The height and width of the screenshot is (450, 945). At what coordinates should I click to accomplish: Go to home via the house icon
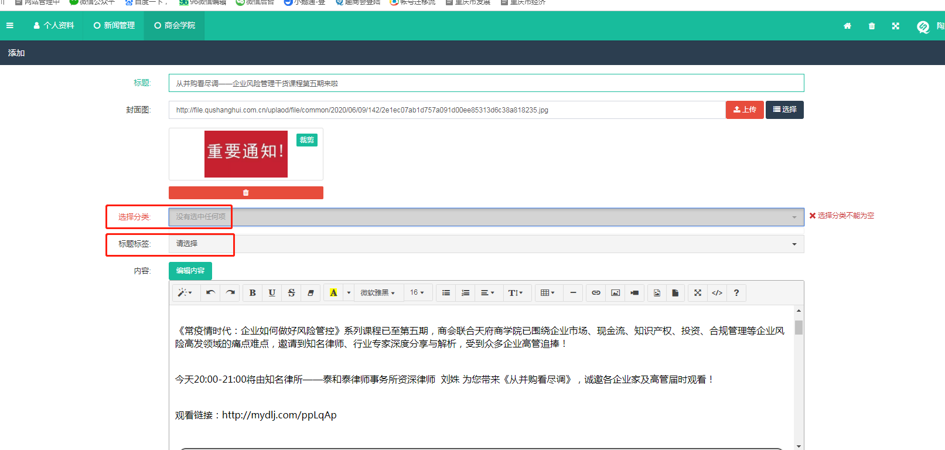click(x=847, y=26)
